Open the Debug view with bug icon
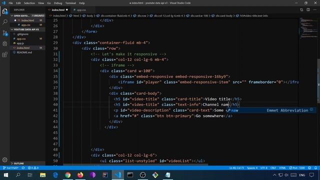This screenshot has width=320, height=180. (x=4, y=43)
